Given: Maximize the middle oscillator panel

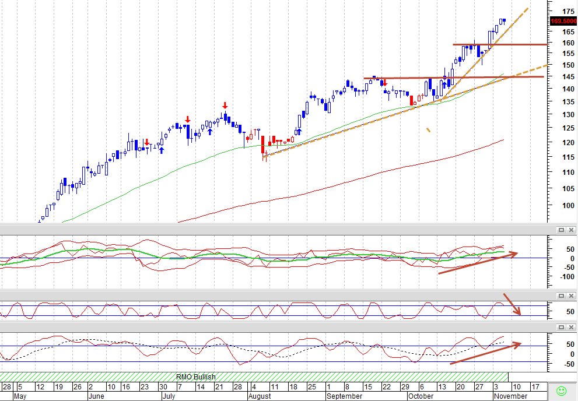Looking at the screenshot, I should (x=561, y=296).
